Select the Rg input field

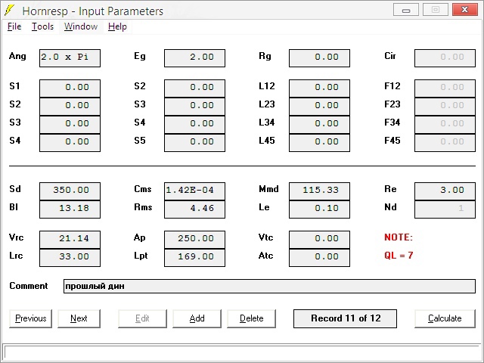pos(319,57)
